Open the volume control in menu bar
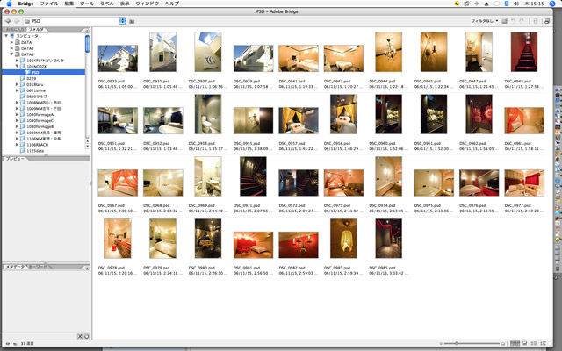Viewport: 562px width, 351px height. [516, 4]
